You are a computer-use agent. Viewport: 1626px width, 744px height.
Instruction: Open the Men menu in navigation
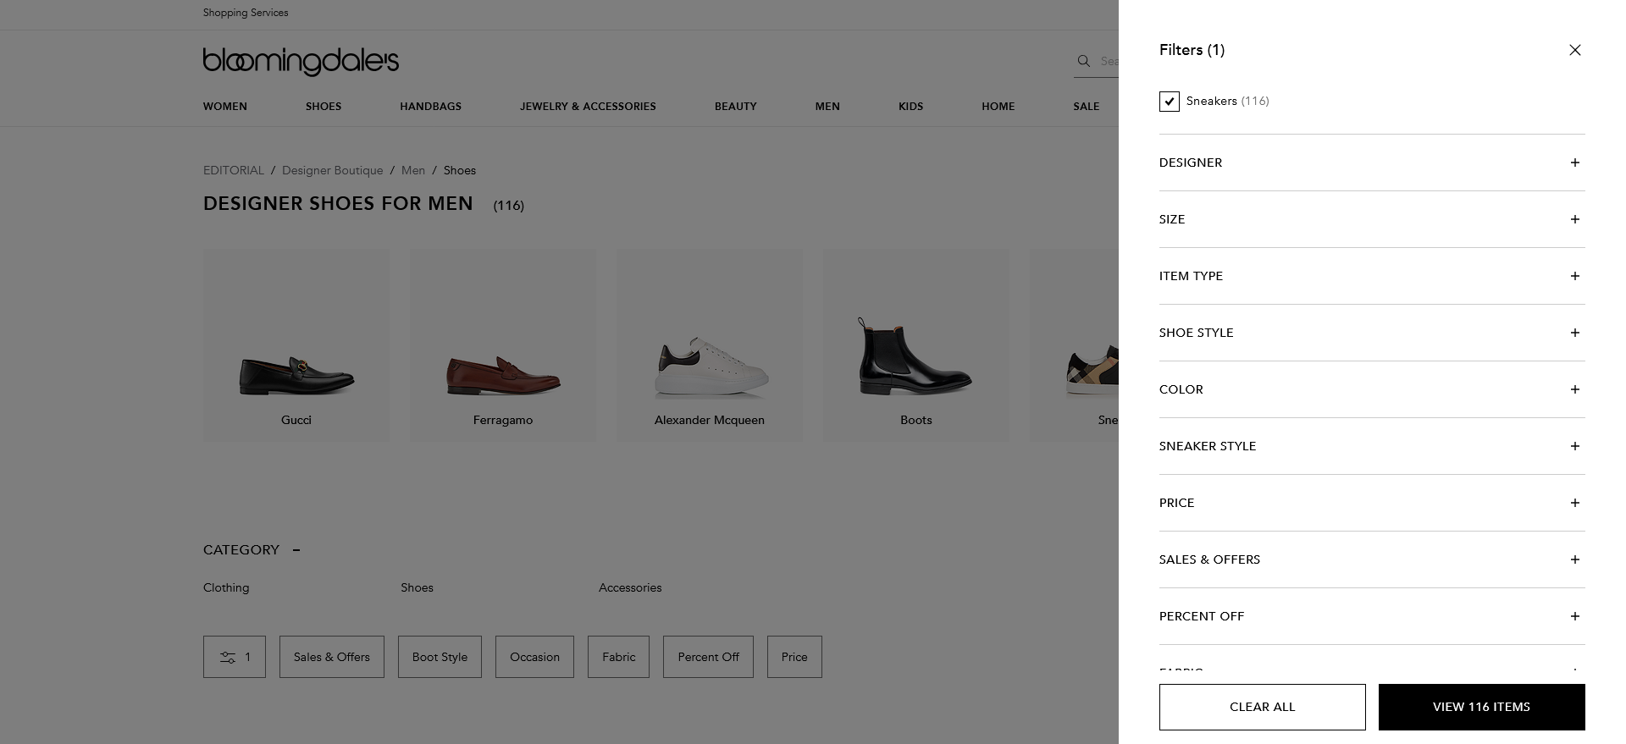point(827,107)
